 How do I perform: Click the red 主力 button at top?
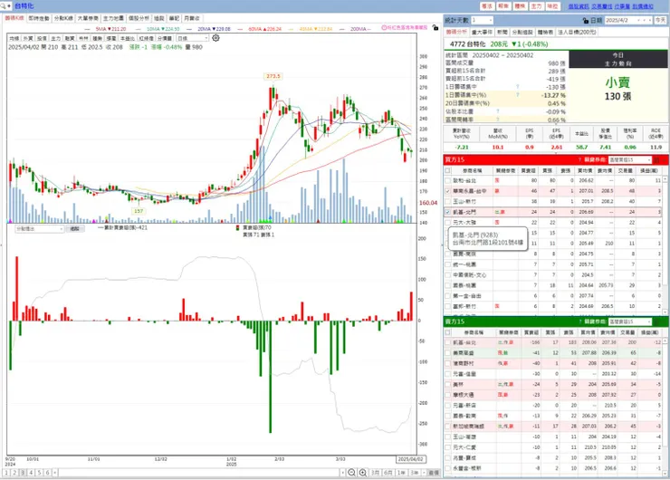pos(536,6)
